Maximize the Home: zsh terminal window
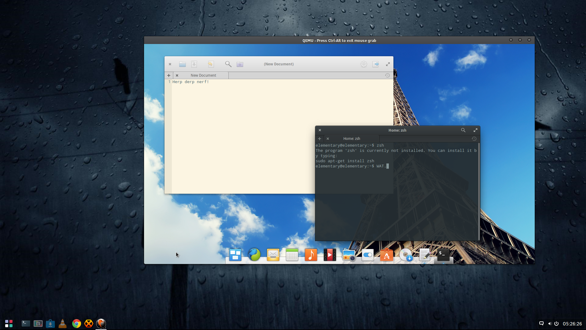The image size is (586, 330). tap(476, 130)
